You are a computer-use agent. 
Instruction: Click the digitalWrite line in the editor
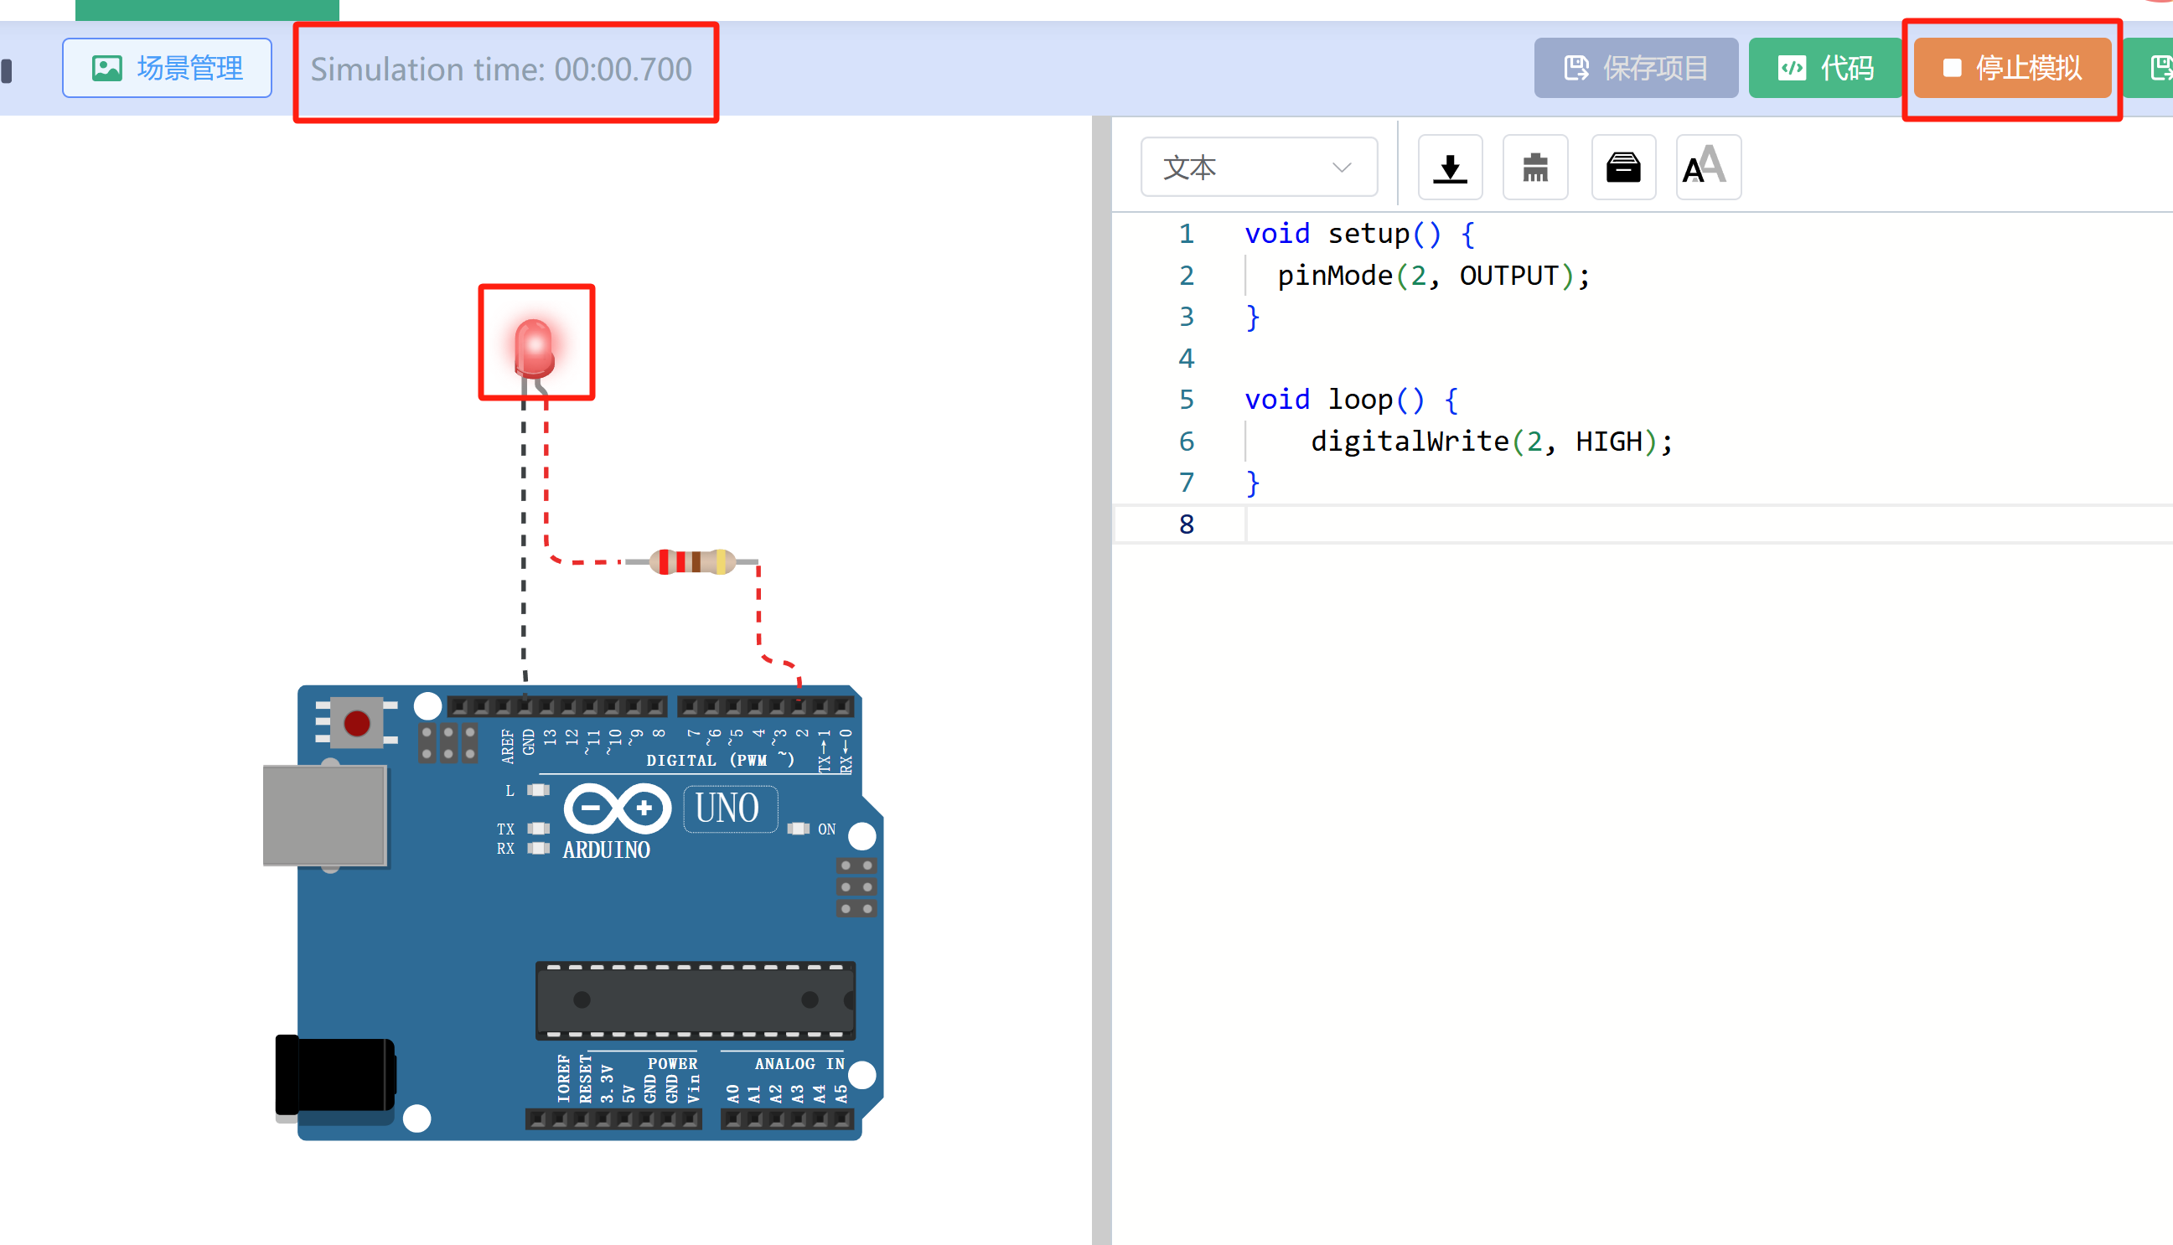1490,442
